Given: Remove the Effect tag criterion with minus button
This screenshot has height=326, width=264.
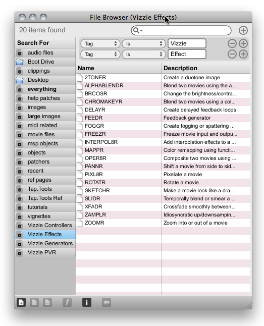Looking at the screenshot, I should (232, 55).
